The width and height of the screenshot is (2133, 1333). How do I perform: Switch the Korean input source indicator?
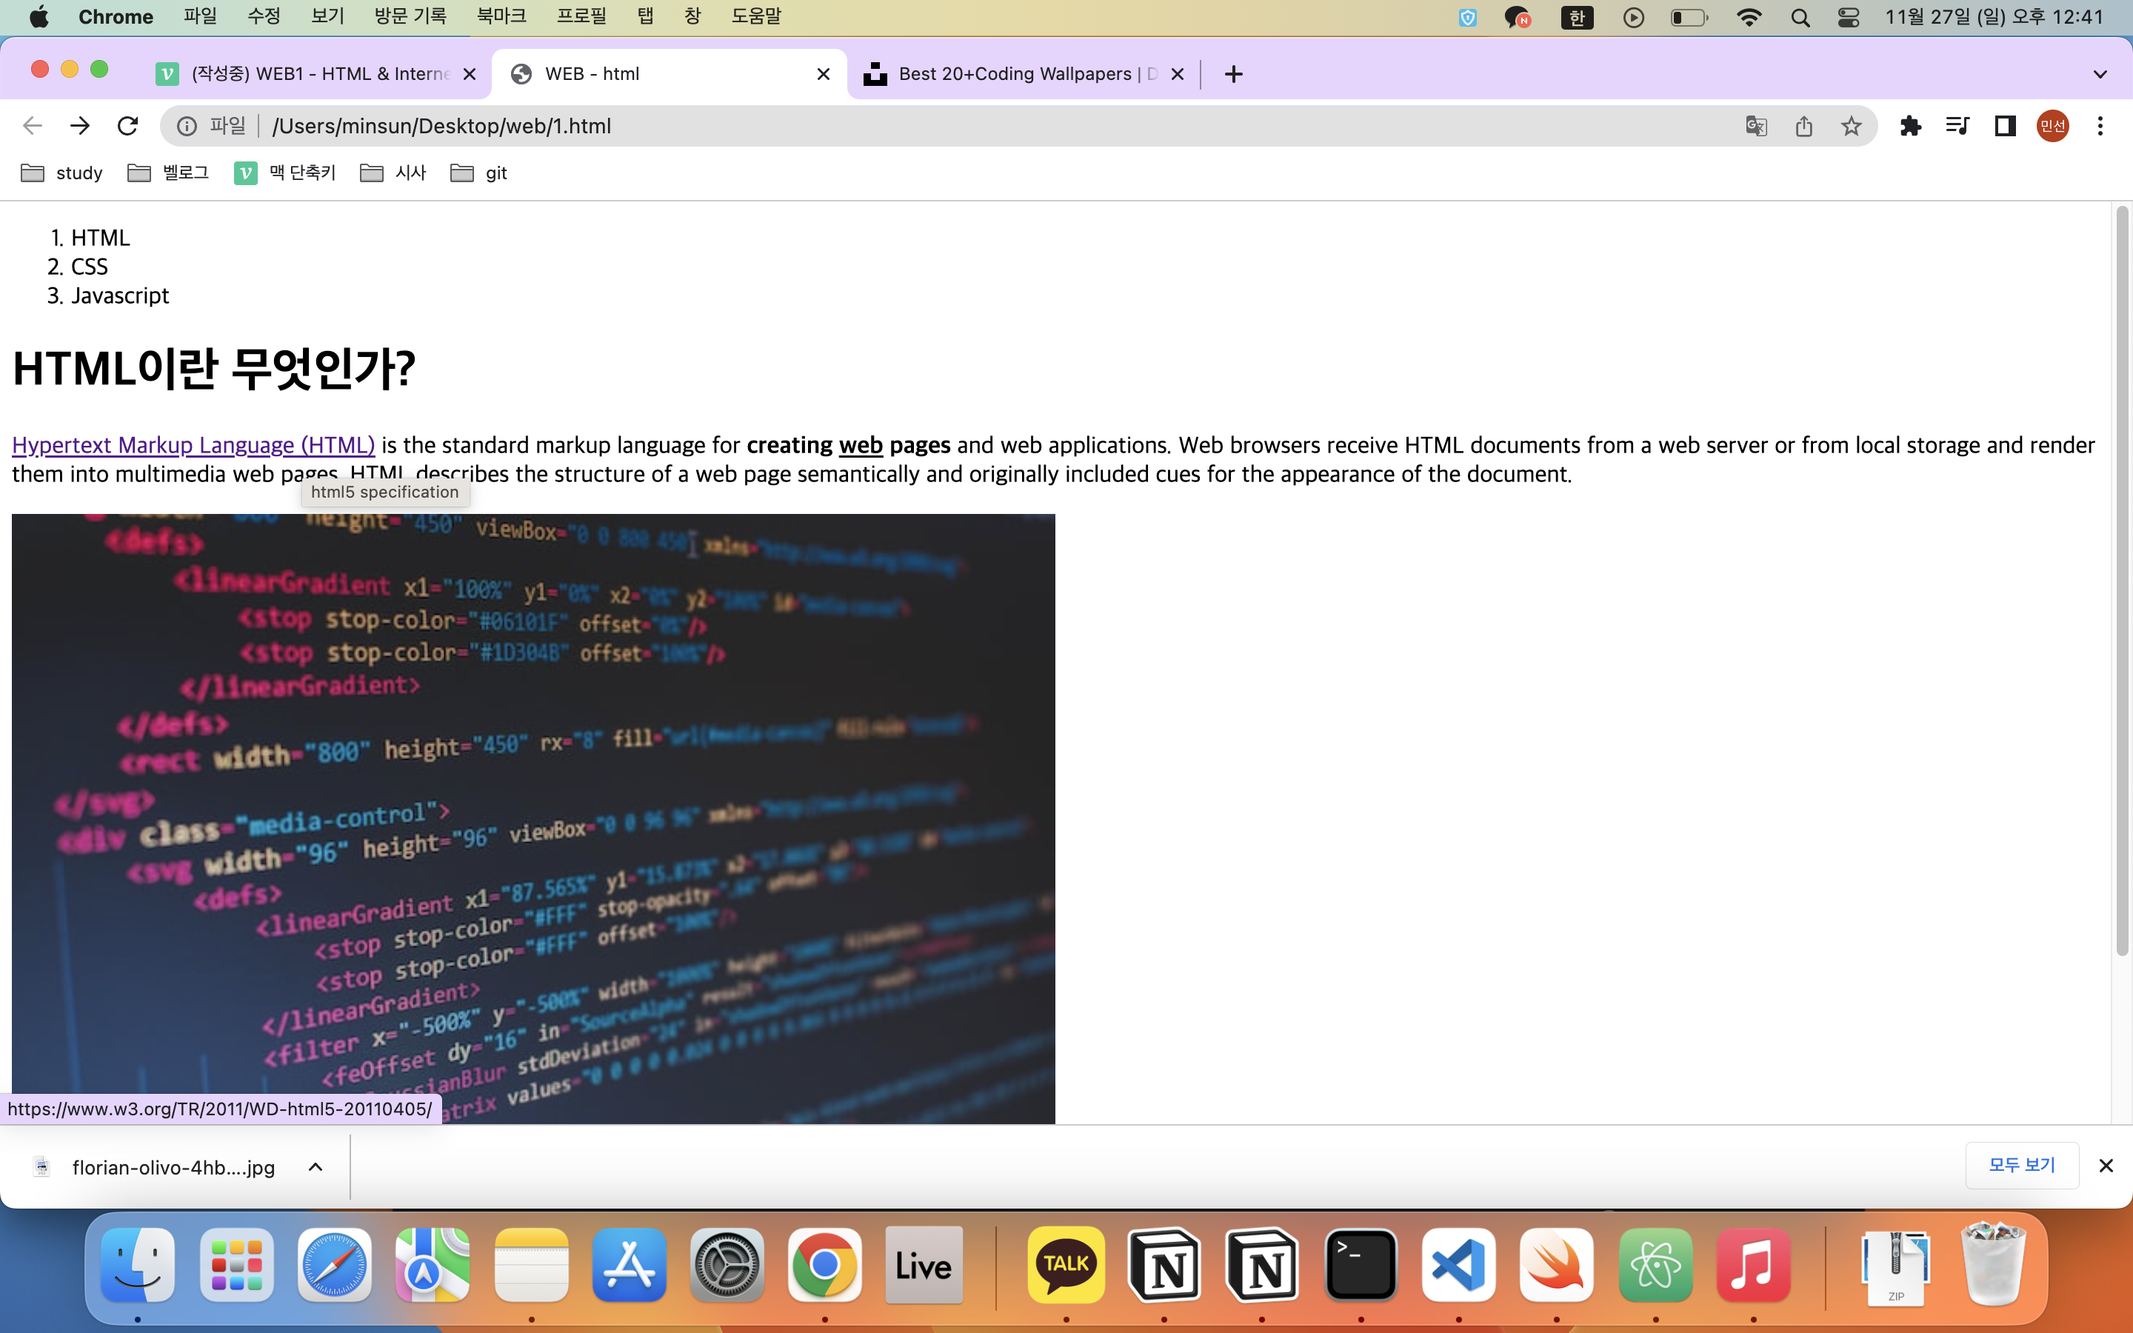pos(1577,18)
